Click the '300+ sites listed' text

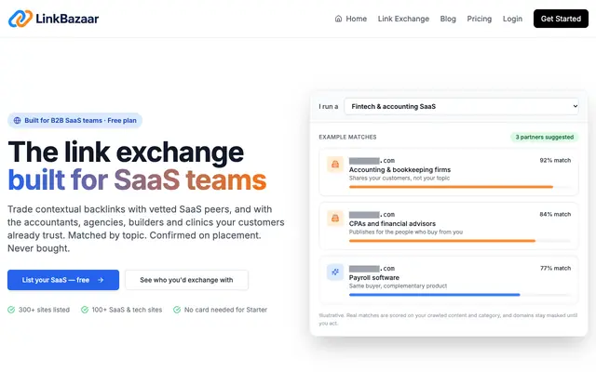pos(44,310)
